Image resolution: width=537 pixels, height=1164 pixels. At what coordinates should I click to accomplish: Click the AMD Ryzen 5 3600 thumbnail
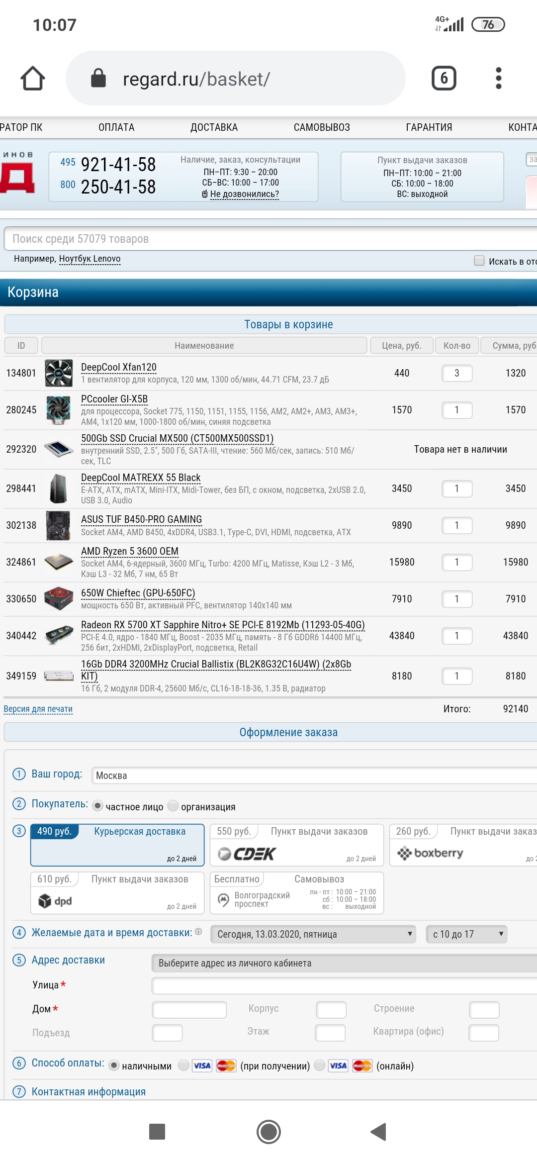[59, 562]
